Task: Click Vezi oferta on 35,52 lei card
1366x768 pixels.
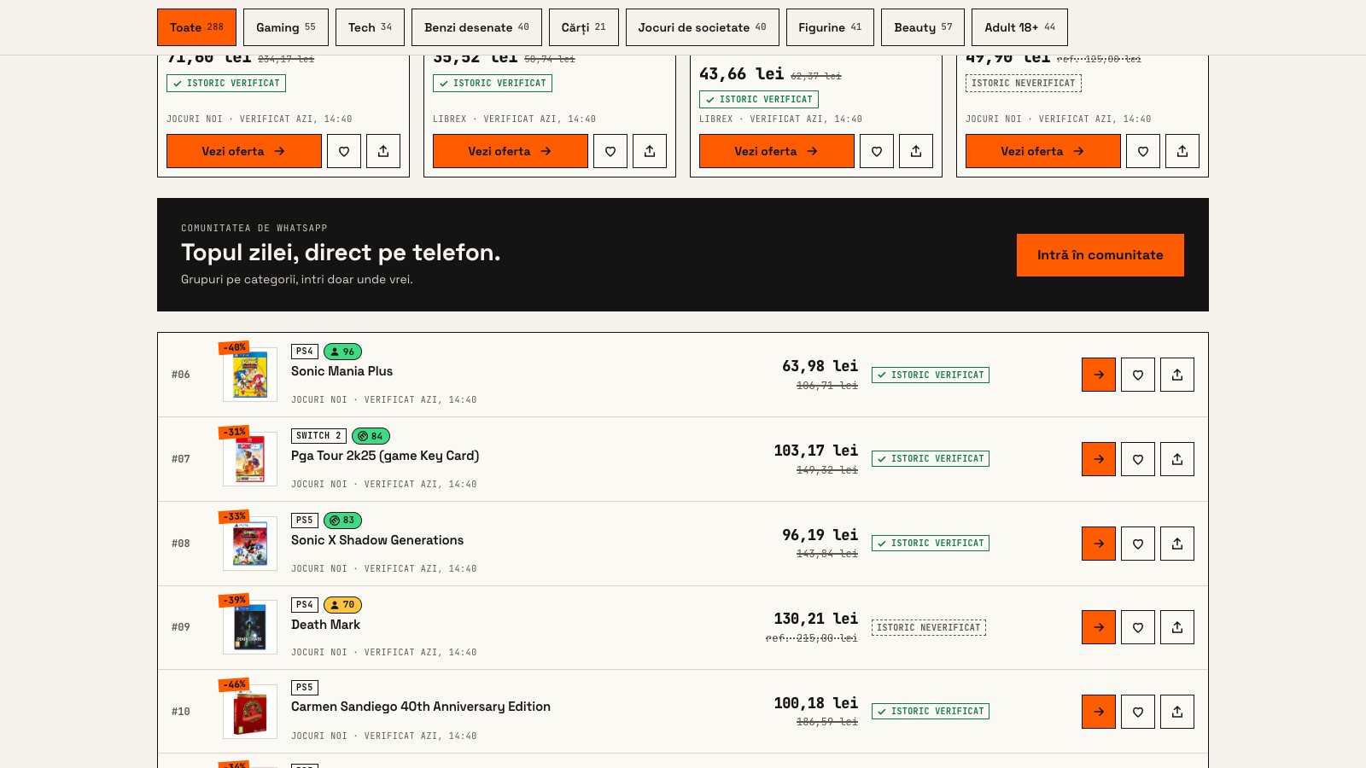Action: pyautogui.click(x=511, y=151)
